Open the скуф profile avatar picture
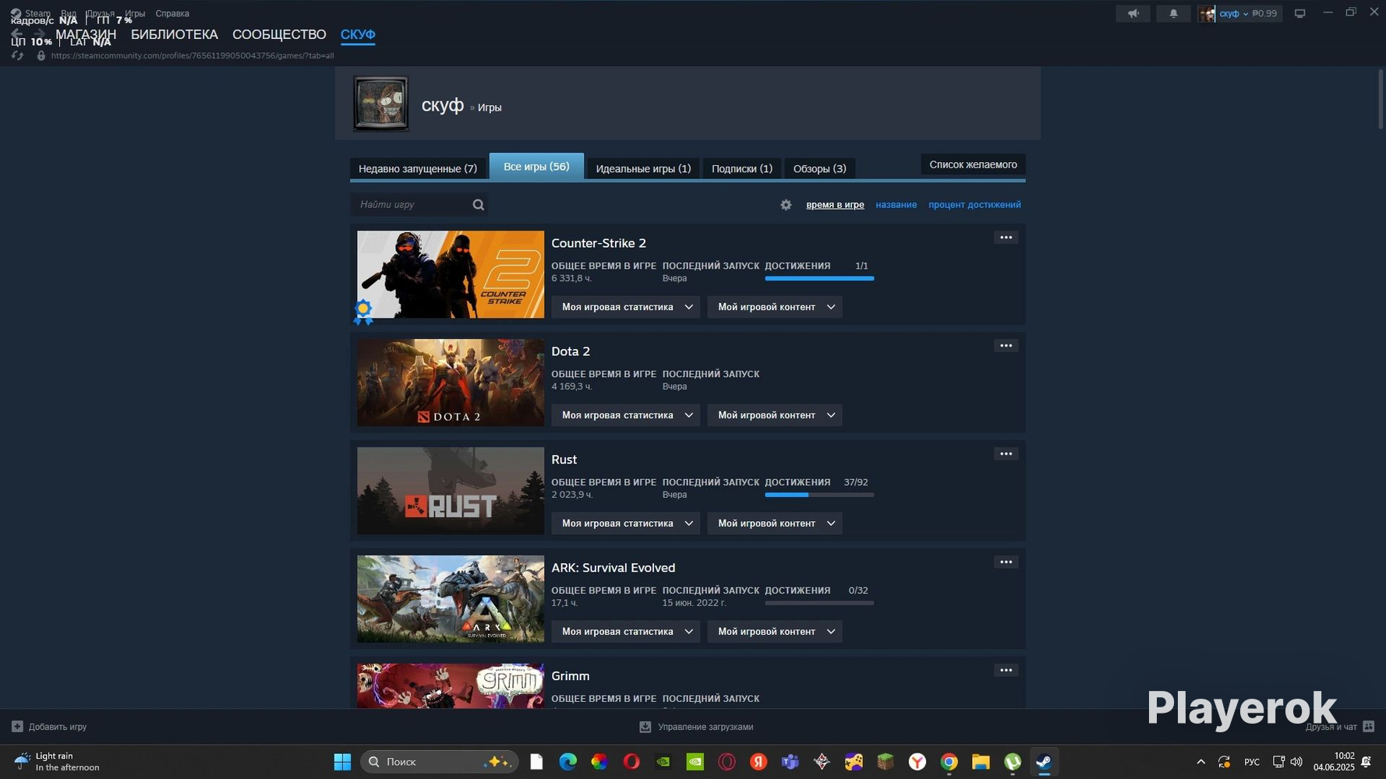This screenshot has height=779, width=1386. click(380, 104)
